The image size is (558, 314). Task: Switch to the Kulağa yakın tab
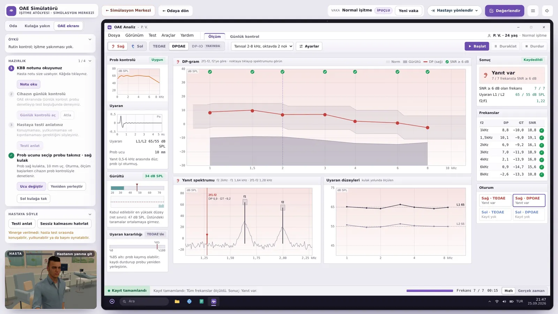[x=37, y=26]
